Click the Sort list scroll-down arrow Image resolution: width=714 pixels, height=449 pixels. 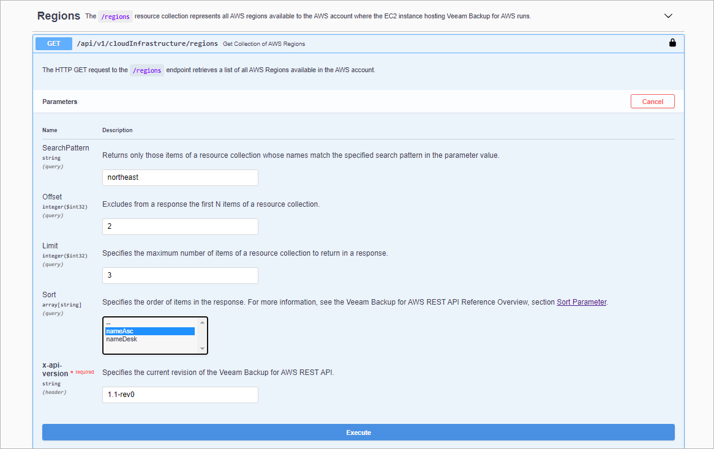coord(203,349)
